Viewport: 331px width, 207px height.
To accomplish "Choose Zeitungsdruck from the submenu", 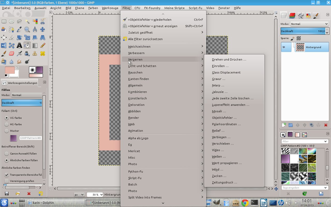I will (234, 182).
